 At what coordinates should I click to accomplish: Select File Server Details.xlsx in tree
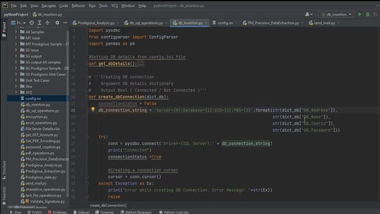pos(42,129)
